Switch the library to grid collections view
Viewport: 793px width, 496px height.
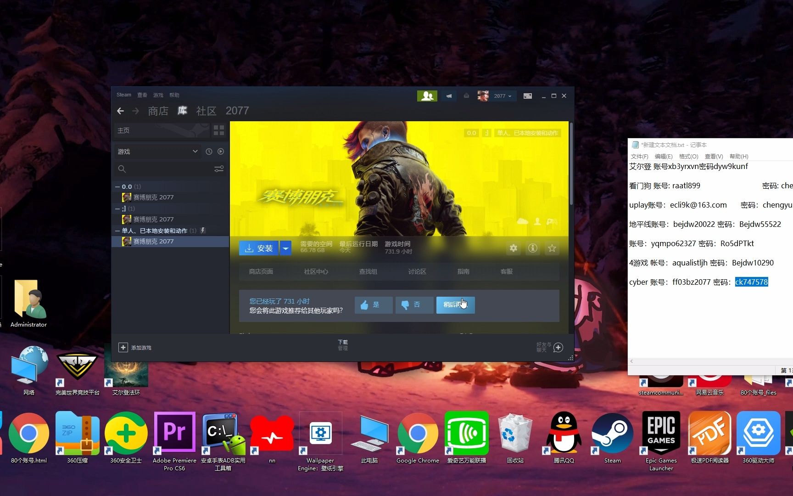[x=219, y=130]
